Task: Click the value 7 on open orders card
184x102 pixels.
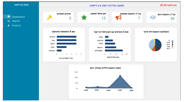Action: tap(139, 18)
